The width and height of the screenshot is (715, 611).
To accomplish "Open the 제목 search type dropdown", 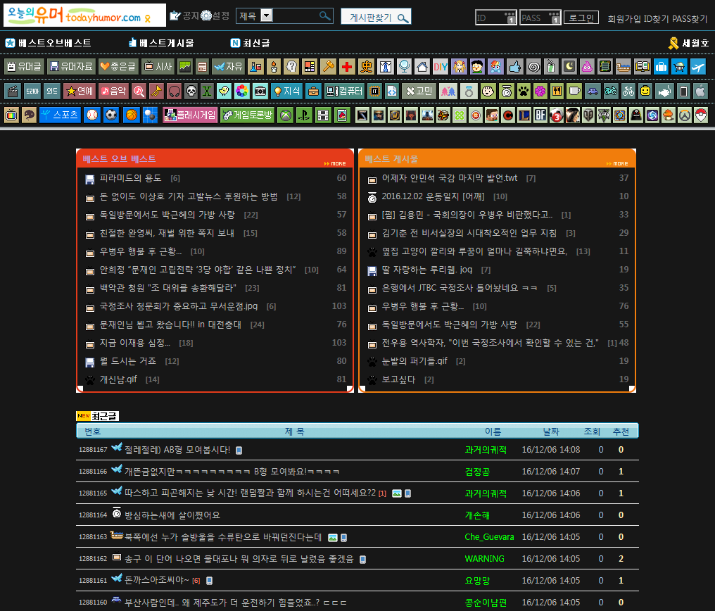I will tap(266, 16).
